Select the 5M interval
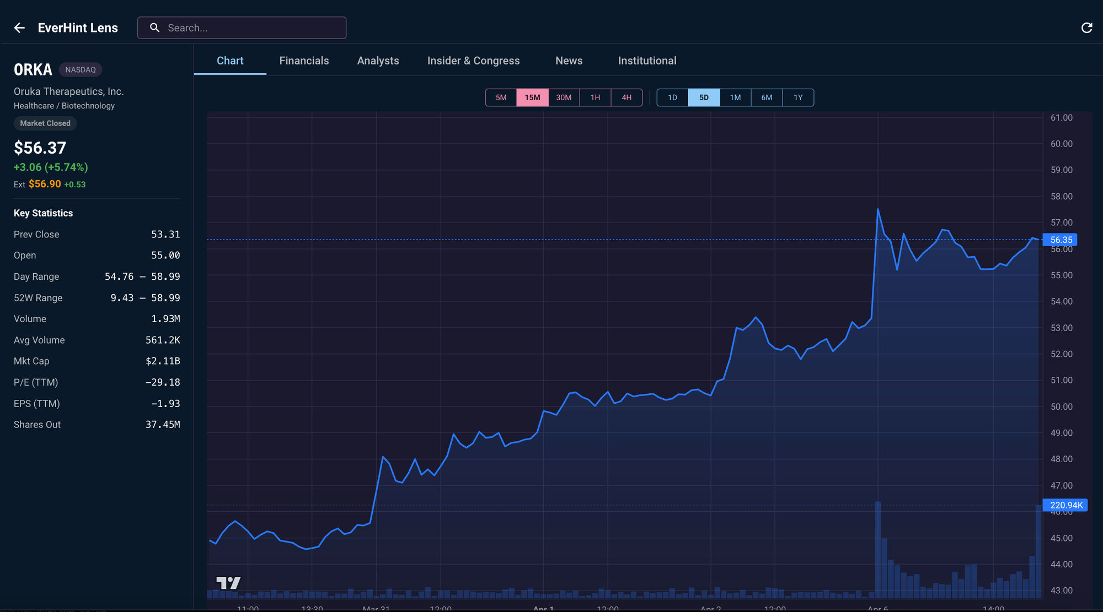Image resolution: width=1103 pixels, height=612 pixels. [501, 98]
